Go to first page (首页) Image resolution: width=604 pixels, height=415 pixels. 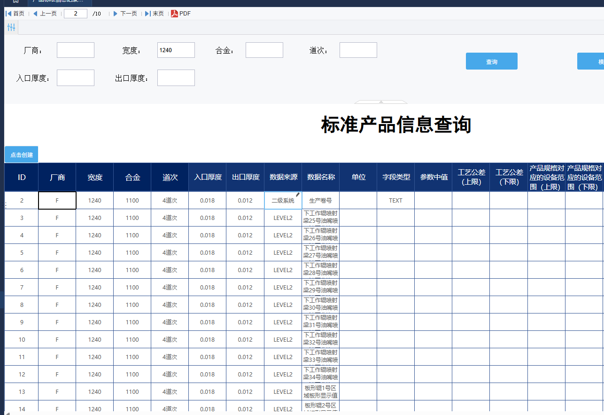click(15, 14)
